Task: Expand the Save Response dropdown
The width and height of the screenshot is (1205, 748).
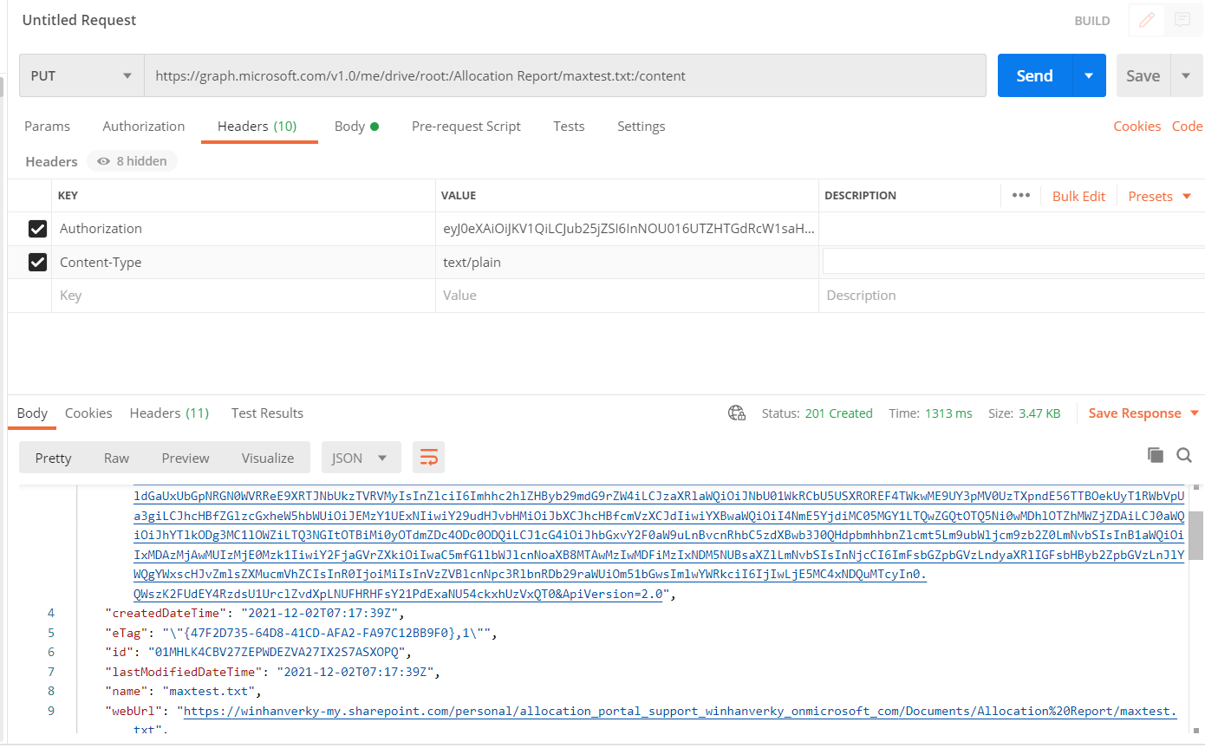Action: pyautogui.click(x=1195, y=413)
